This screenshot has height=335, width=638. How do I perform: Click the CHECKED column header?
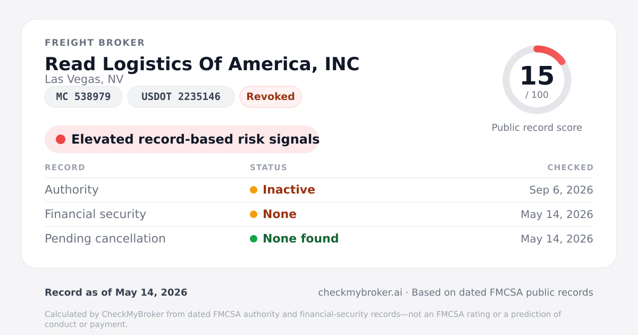(x=570, y=167)
